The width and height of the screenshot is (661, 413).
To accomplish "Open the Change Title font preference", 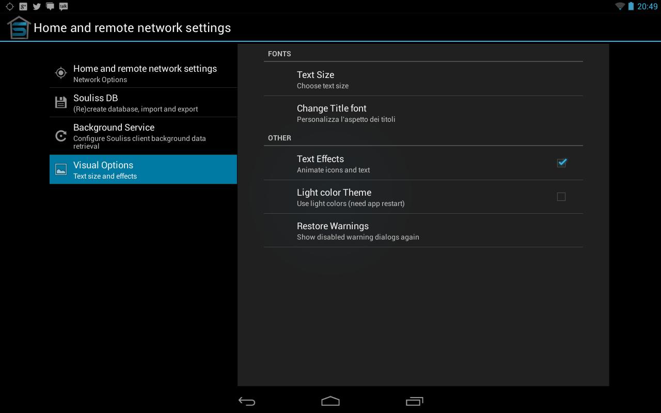I will pos(423,113).
